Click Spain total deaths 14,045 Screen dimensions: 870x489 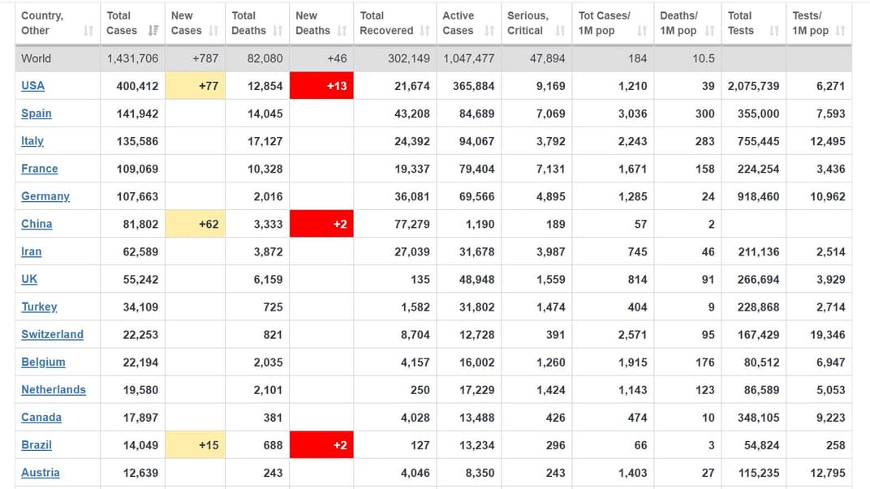tap(265, 114)
